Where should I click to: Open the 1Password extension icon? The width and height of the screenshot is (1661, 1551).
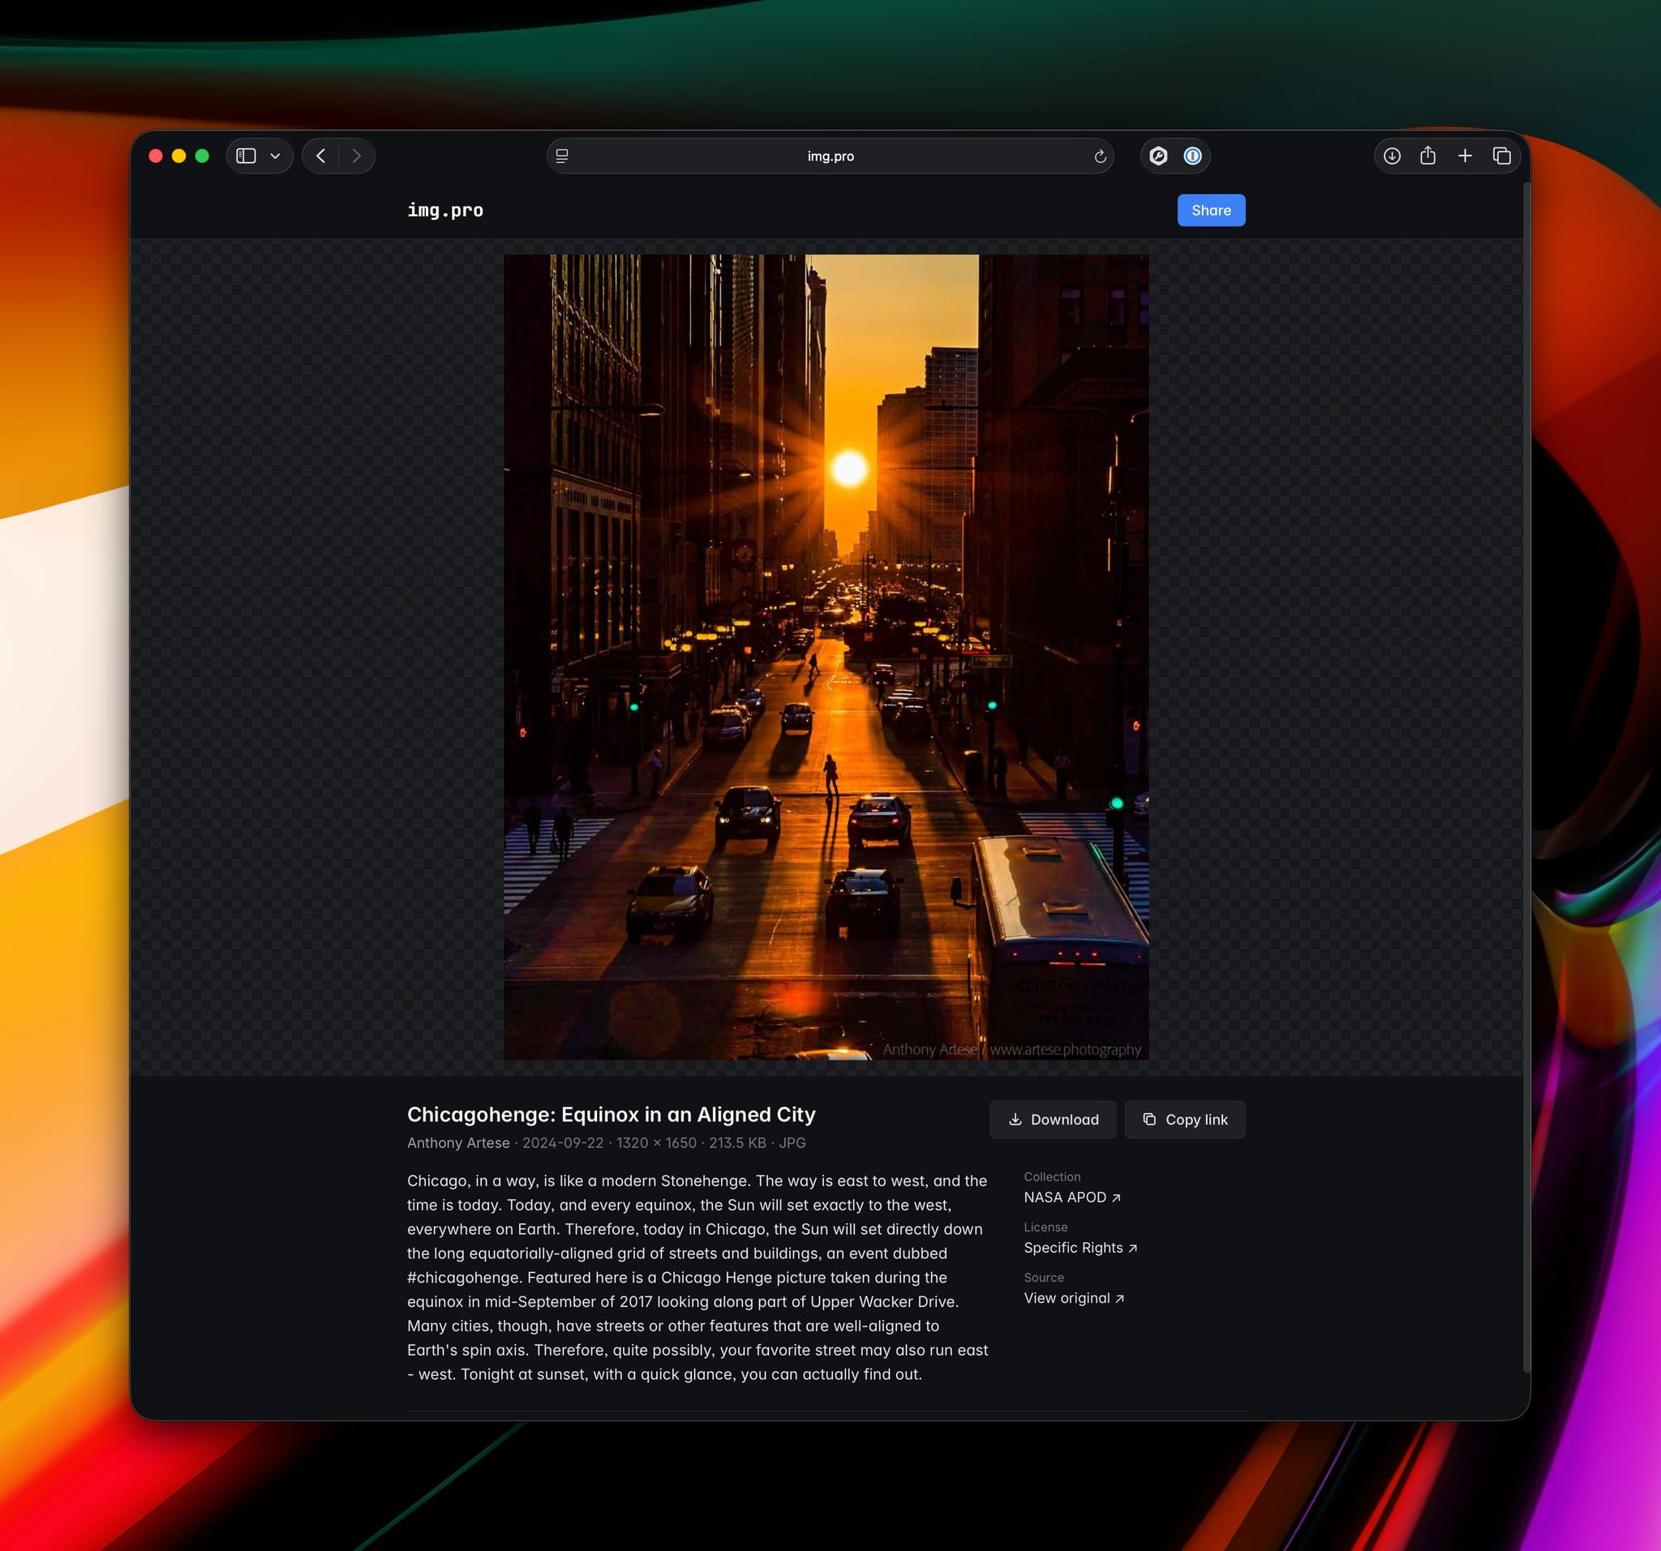click(x=1192, y=156)
